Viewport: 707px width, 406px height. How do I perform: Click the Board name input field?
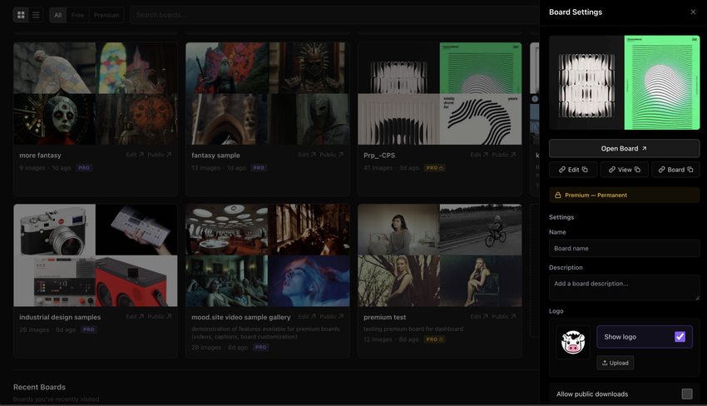pos(624,248)
